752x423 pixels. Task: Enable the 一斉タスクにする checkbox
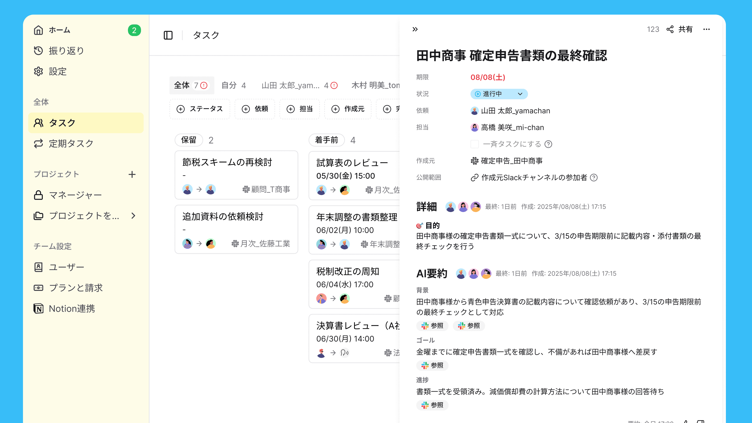coord(475,144)
